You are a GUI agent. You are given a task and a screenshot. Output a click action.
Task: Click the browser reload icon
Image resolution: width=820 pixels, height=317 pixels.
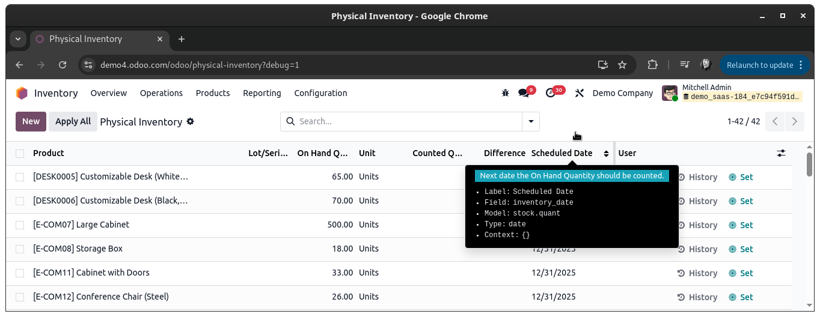tap(63, 65)
